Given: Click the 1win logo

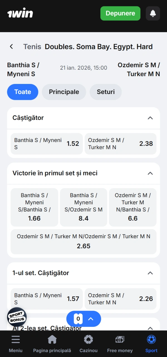Looking at the screenshot, I should point(20,13).
